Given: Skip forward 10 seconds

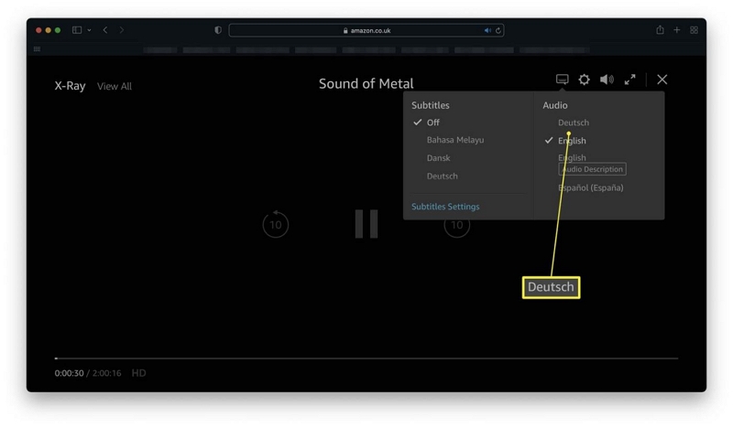Looking at the screenshot, I should pos(456,224).
